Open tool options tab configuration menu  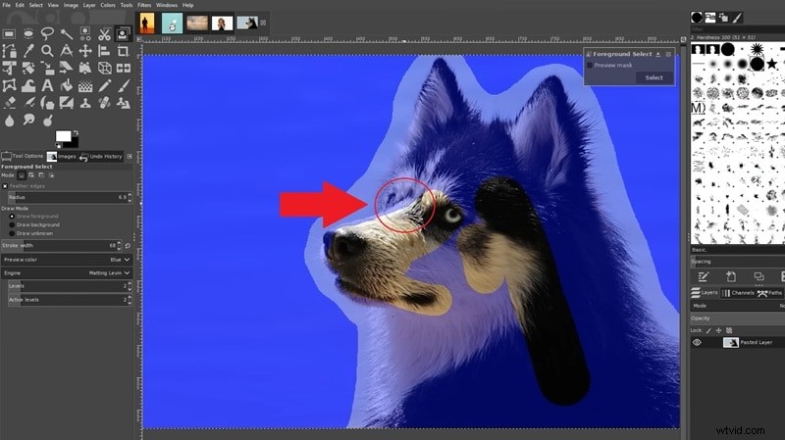click(130, 157)
